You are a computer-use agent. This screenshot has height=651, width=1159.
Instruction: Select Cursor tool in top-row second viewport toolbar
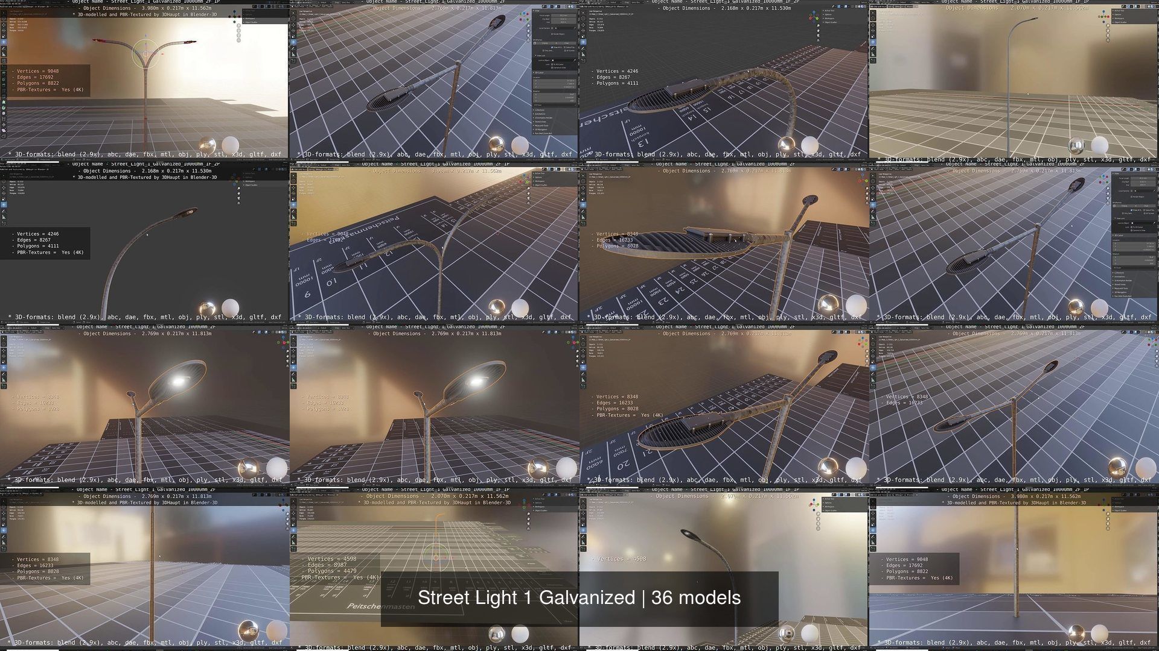pos(293,18)
